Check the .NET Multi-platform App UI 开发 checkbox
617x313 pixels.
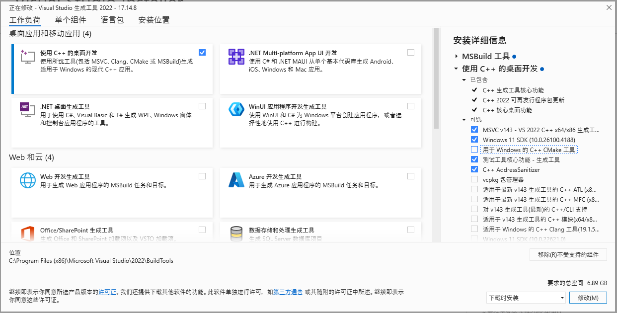coord(410,52)
